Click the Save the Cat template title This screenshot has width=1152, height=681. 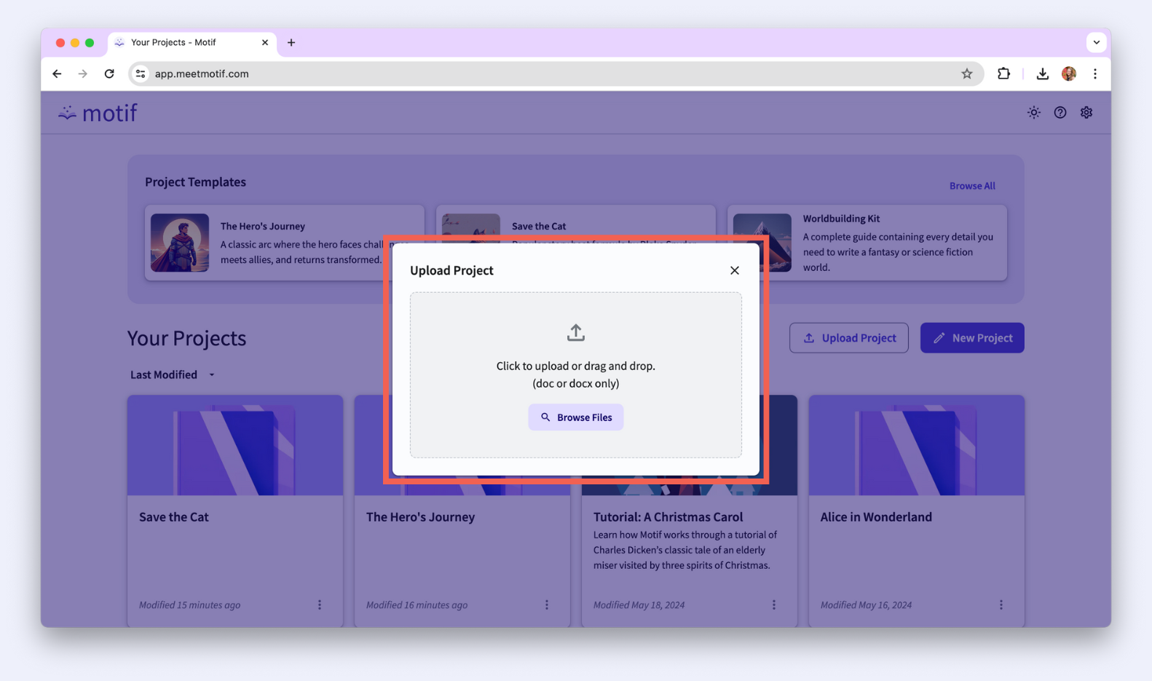[538, 226]
